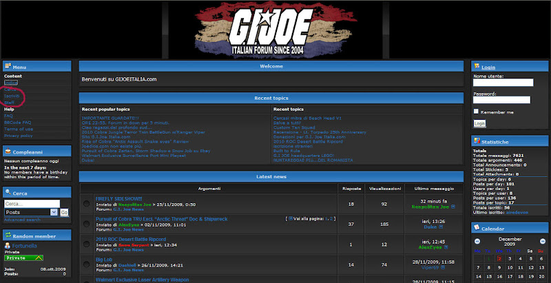Click the page icon before Vai alla pagina
This screenshot has width=551, height=283.
point(291,218)
